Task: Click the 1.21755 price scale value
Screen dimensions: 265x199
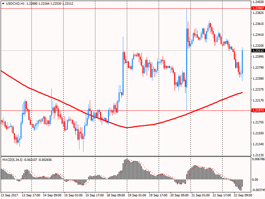Action: (258, 122)
